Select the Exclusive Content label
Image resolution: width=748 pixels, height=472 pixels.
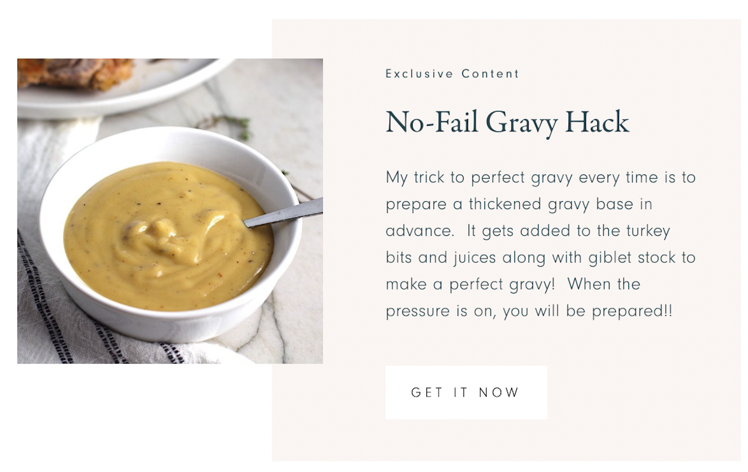click(x=452, y=73)
